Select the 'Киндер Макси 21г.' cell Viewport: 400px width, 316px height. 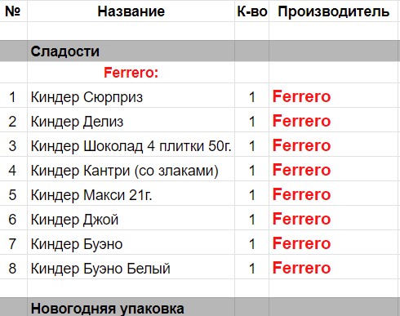[x=131, y=194]
